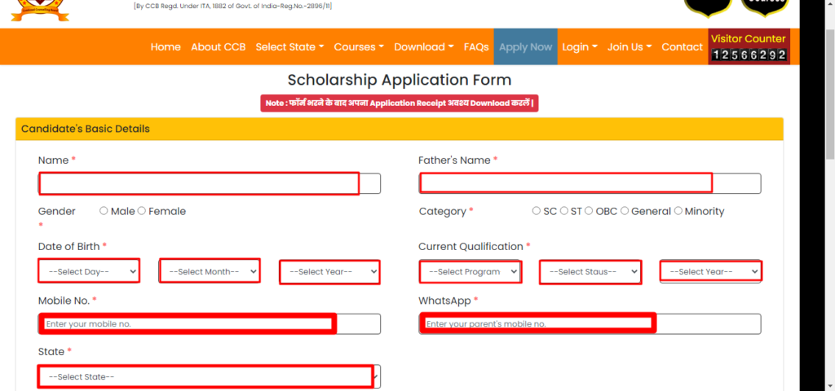Expand the Login menu

coord(580,46)
